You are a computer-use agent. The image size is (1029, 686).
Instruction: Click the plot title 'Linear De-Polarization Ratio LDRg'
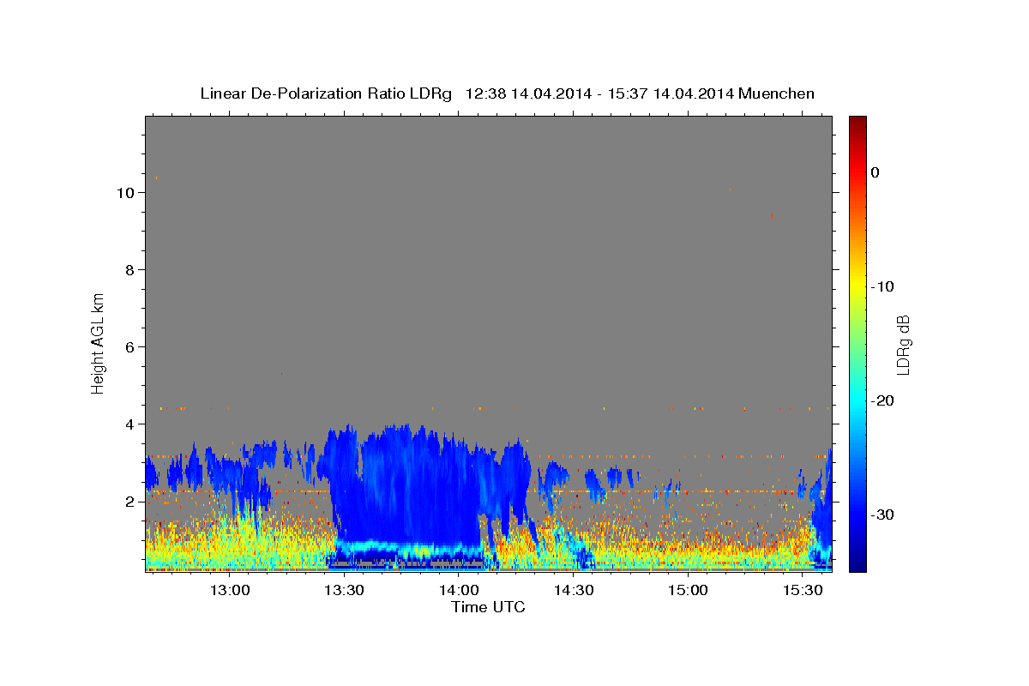coord(326,93)
